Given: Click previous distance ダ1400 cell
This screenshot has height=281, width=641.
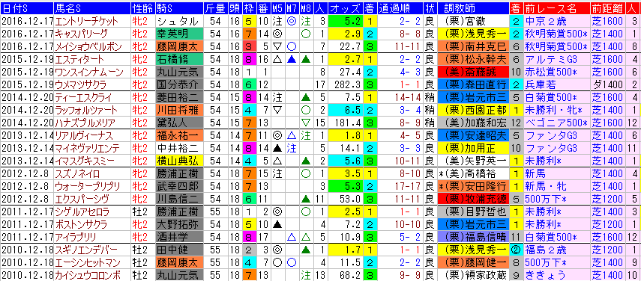Looking at the screenshot, I should coord(608,84).
